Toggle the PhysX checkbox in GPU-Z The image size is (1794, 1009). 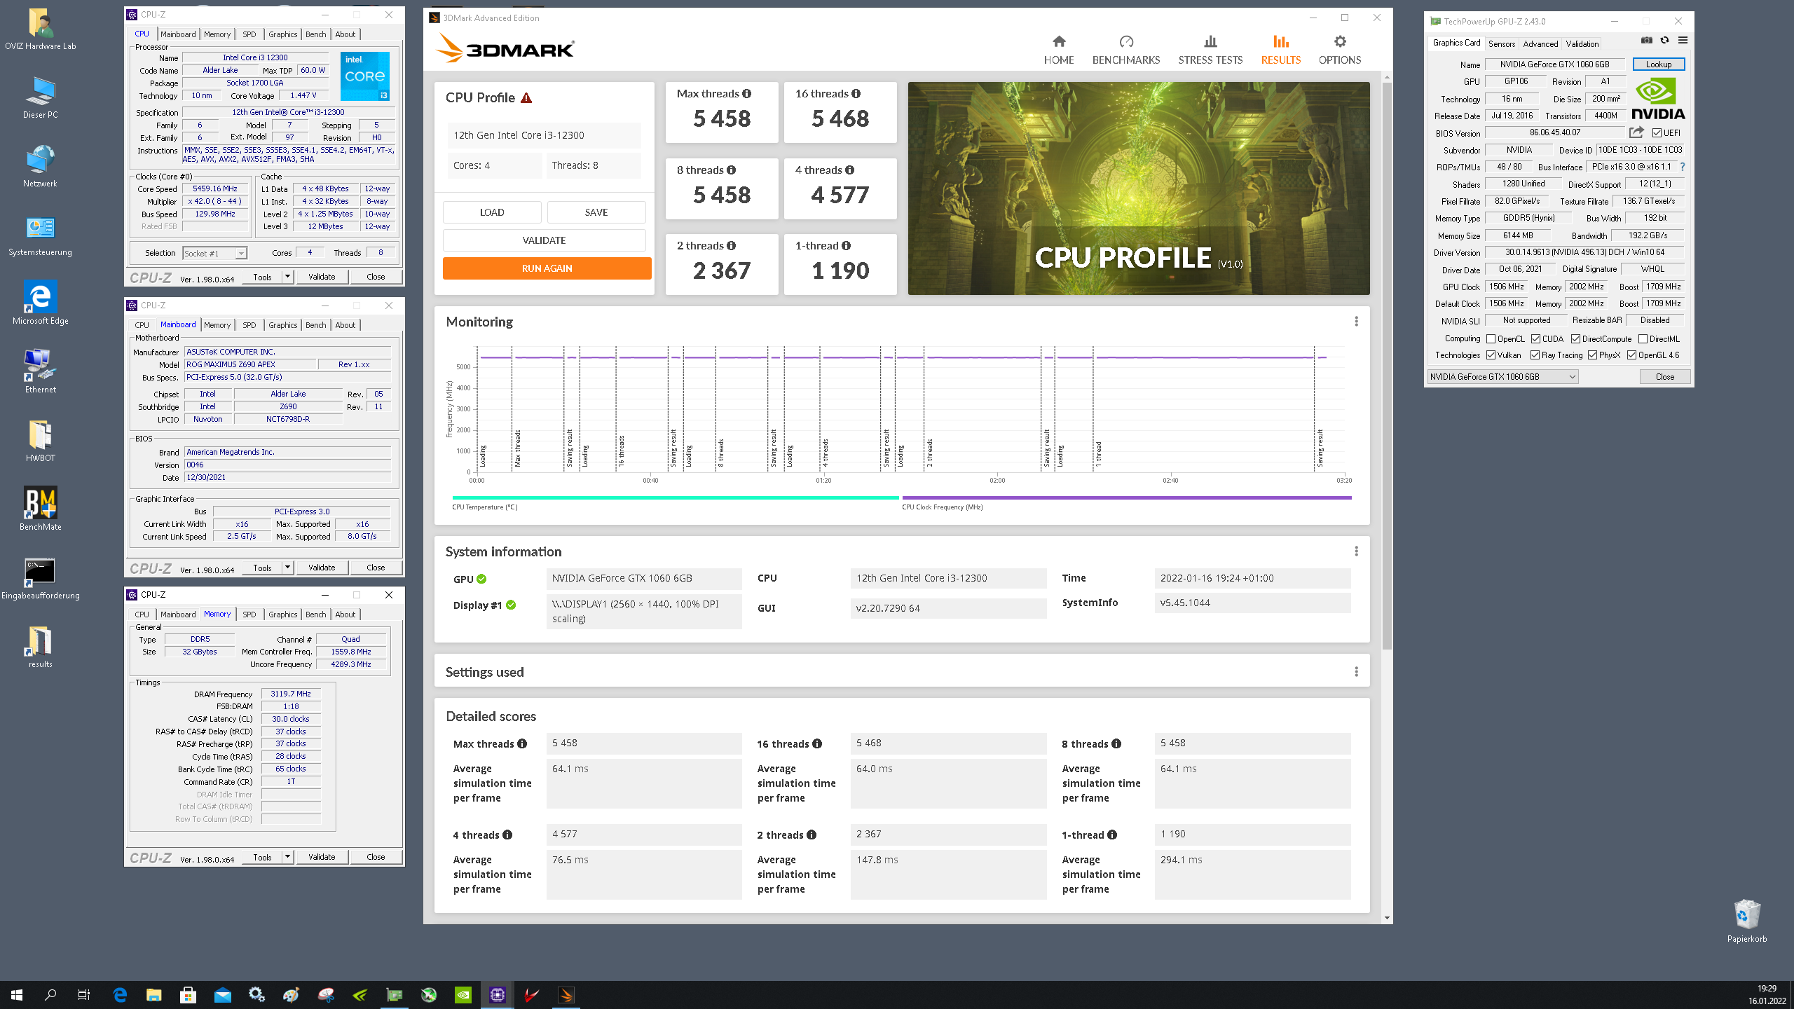point(1592,355)
